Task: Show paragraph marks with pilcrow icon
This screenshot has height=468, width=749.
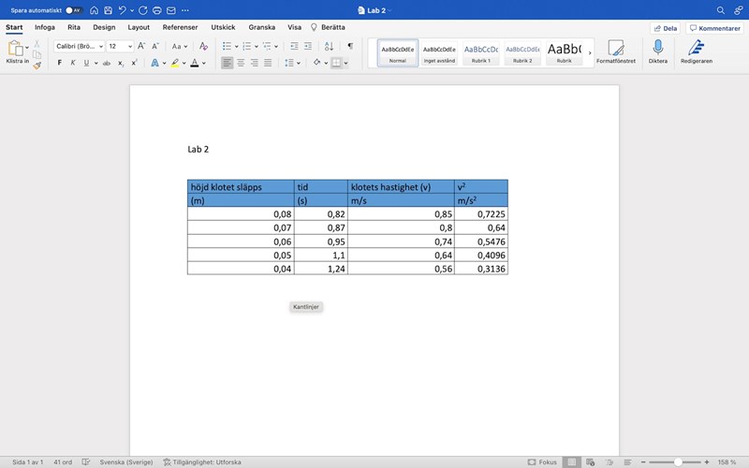Action: [350, 46]
